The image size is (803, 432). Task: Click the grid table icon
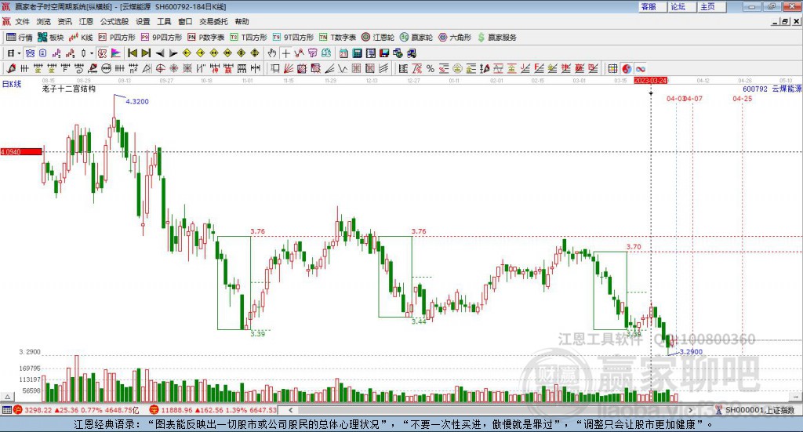[613, 68]
